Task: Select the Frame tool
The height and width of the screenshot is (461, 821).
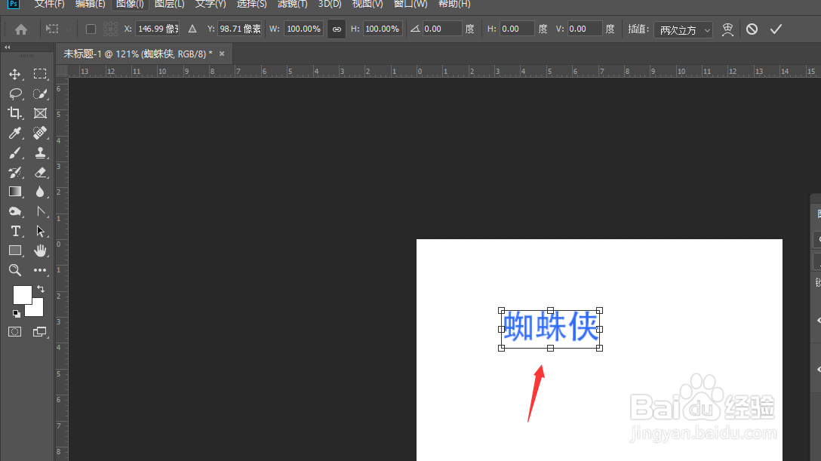Action: tap(40, 113)
